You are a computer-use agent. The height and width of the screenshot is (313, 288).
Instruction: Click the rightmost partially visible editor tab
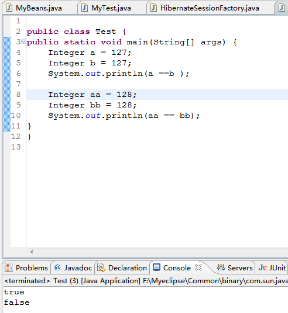[x=282, y=8]
